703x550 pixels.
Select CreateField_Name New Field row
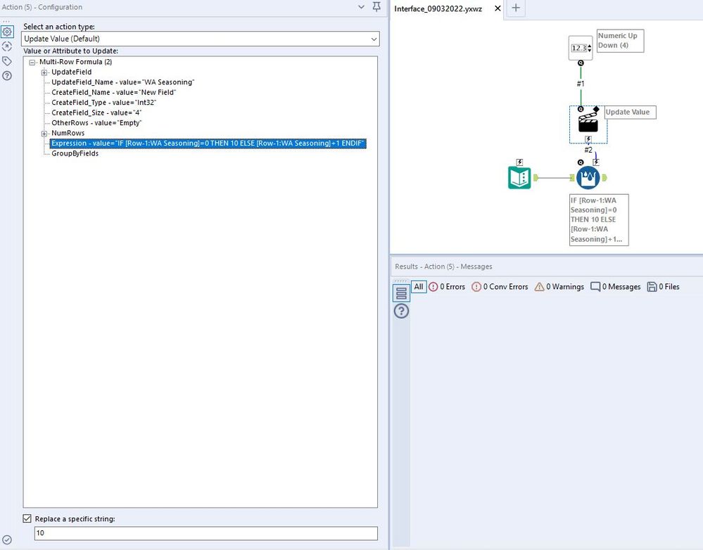click(x=113, y=92)
